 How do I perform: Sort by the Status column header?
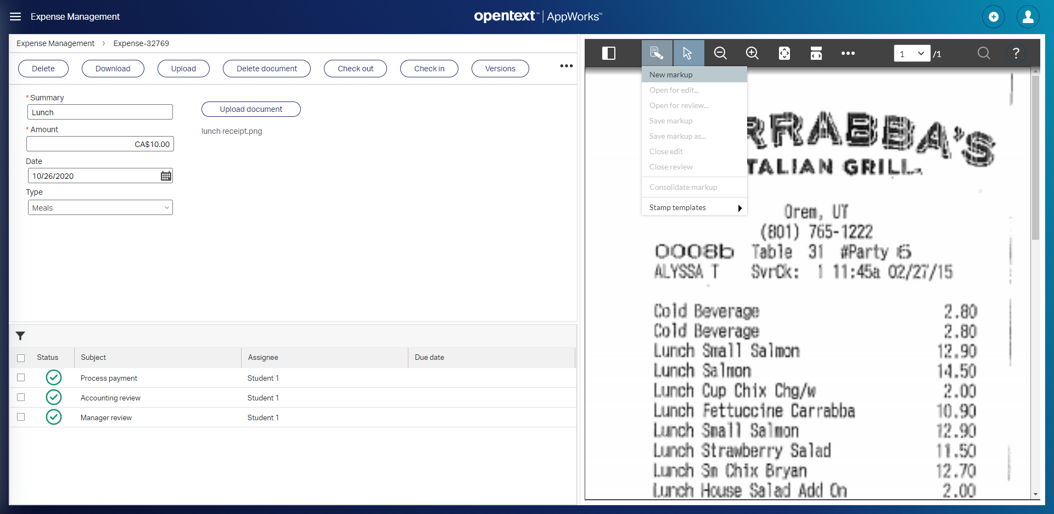coord(48,357)
